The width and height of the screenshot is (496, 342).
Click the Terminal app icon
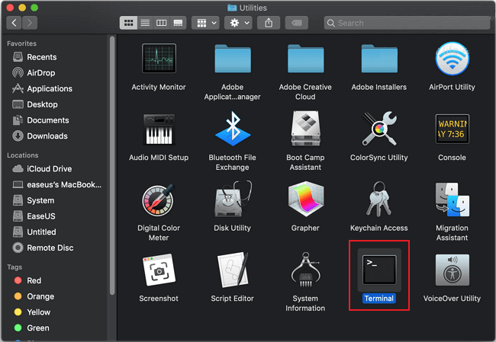pos(379,270)
